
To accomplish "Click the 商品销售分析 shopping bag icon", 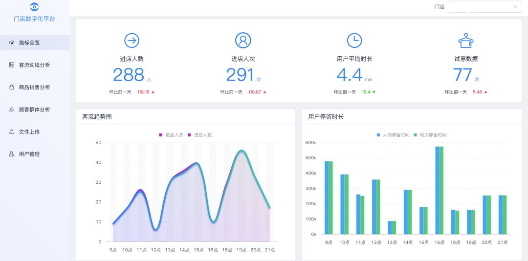I will pyautogui.click(x=12, y=87).
